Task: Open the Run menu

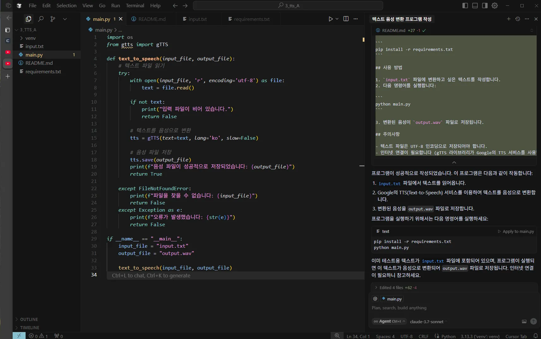Action: [116, 6]
